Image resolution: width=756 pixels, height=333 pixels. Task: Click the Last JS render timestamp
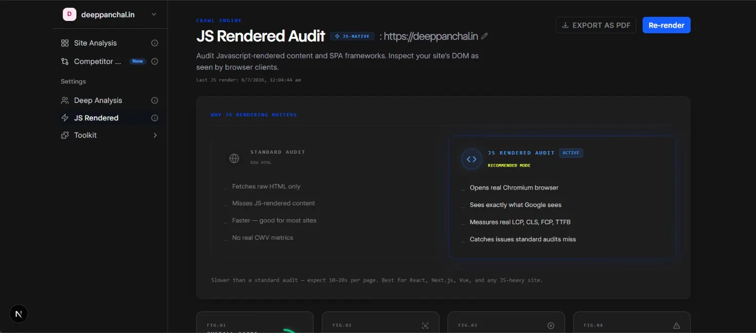tap(248, 80)
